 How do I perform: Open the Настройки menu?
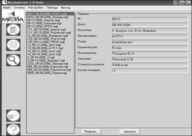click(x=36, y=8)
